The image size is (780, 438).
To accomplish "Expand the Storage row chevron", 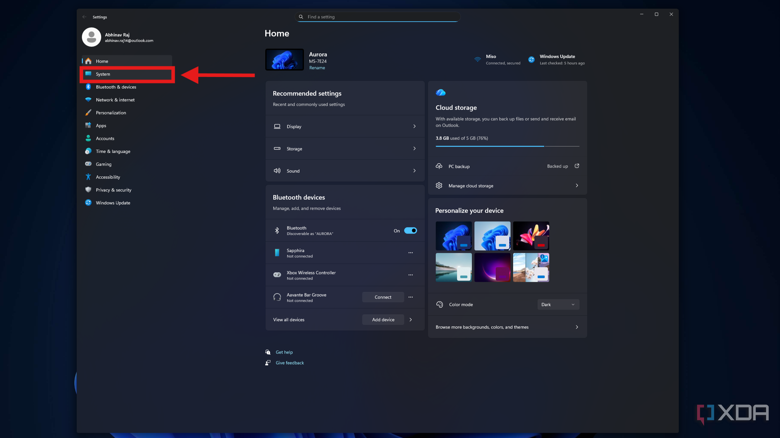I will pyautogui.click(x=414, y=148).
